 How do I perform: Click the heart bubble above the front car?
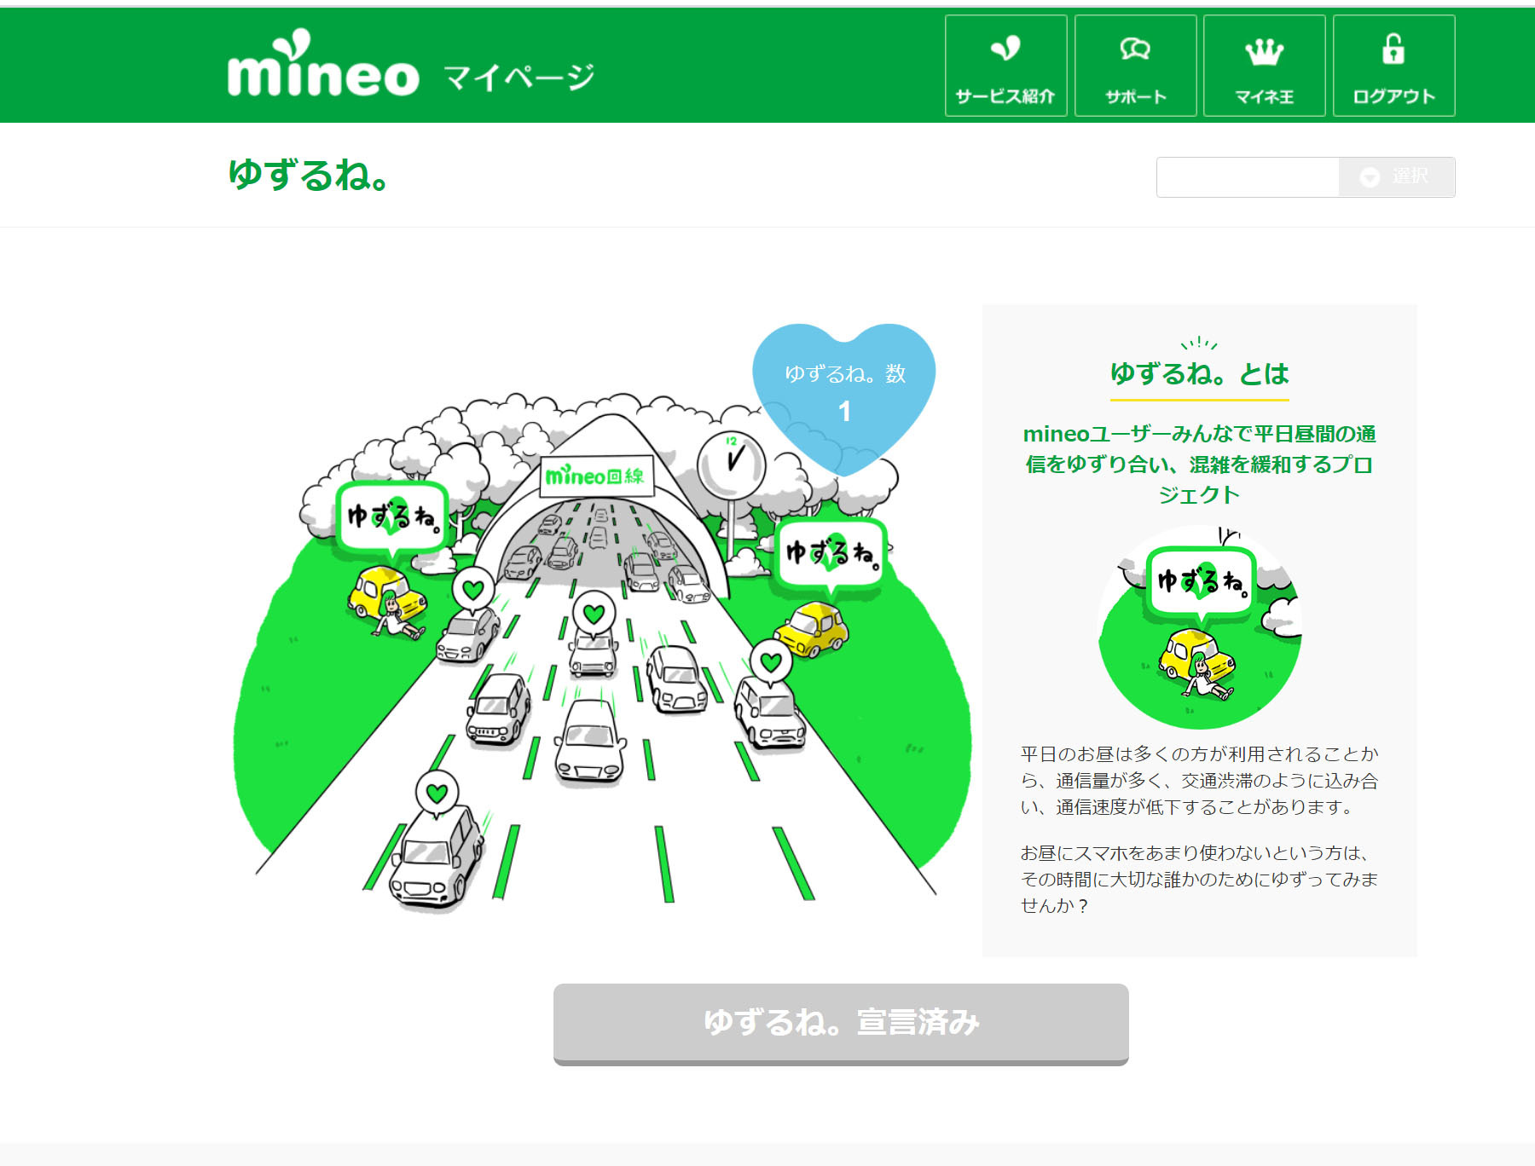coord(437,794)
